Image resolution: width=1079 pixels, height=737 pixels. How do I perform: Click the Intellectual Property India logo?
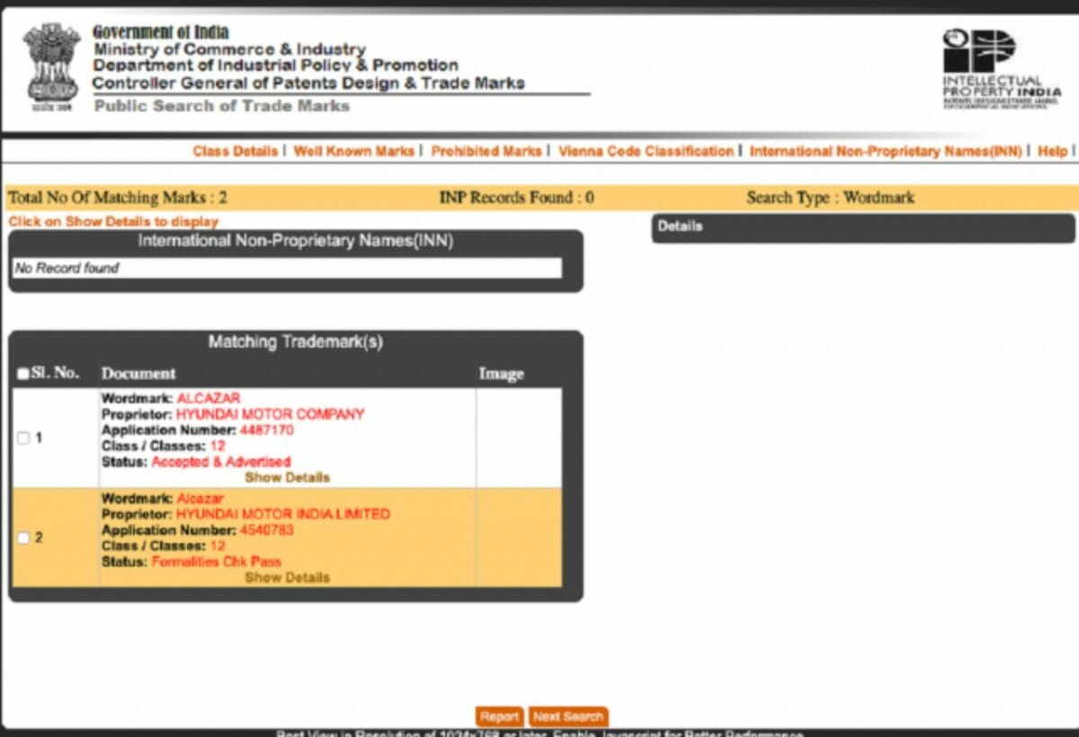tap(1002, 68)
